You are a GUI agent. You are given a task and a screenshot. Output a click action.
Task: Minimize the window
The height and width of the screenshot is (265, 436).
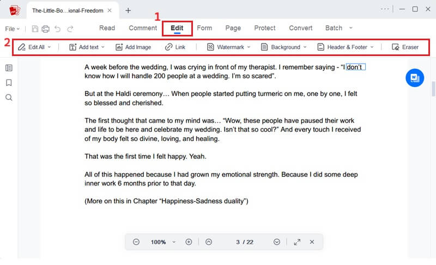click(x=402, y=9)
